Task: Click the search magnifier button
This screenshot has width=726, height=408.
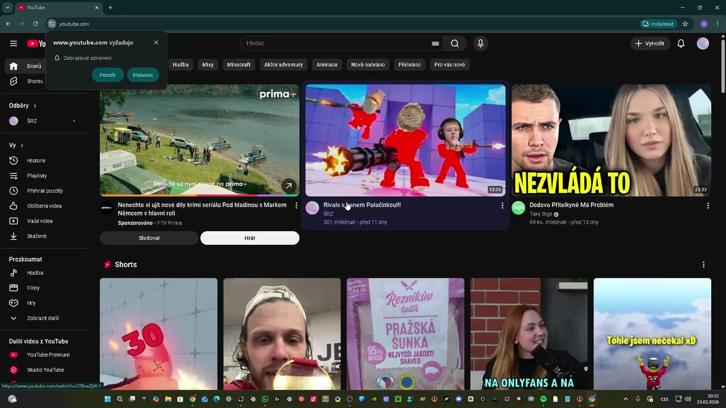Action: tap(455, 44)
